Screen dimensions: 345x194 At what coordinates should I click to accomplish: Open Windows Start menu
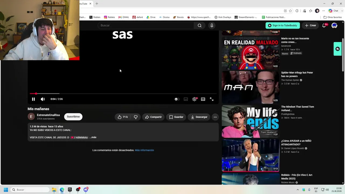point(6,190)
